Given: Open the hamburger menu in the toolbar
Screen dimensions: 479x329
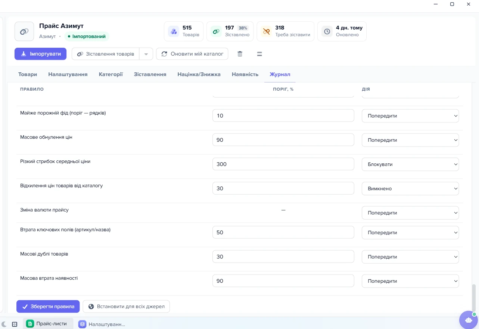Looking at the screenshot, I should click(259, 54).
